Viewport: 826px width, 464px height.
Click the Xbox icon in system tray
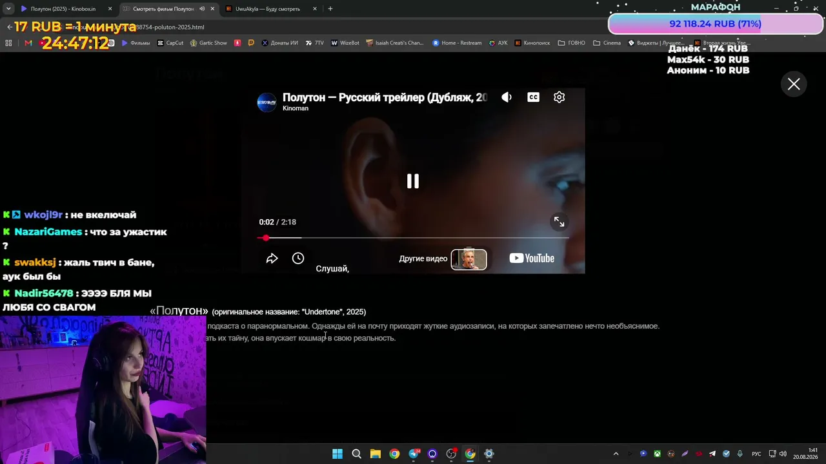[657, 454]
